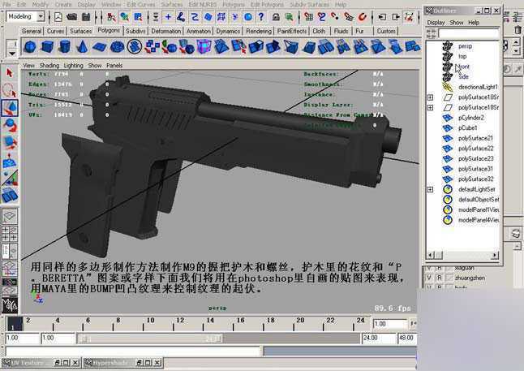Image resolution: width=524 pixels, height=371 pixels.
Task: Toggle V visibility for zhuangzhen layer
Action: pyautogui.click(x=429, y=278)
